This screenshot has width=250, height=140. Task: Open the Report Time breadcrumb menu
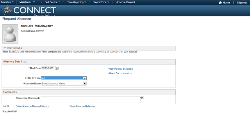[101, 2]
